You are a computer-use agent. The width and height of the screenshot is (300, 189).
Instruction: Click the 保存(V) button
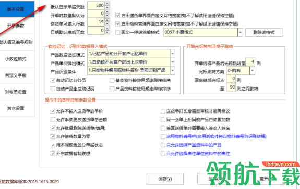coord(165,179)
